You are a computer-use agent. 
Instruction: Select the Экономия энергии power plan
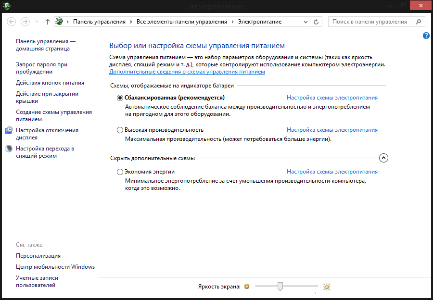tap(120, 172)
